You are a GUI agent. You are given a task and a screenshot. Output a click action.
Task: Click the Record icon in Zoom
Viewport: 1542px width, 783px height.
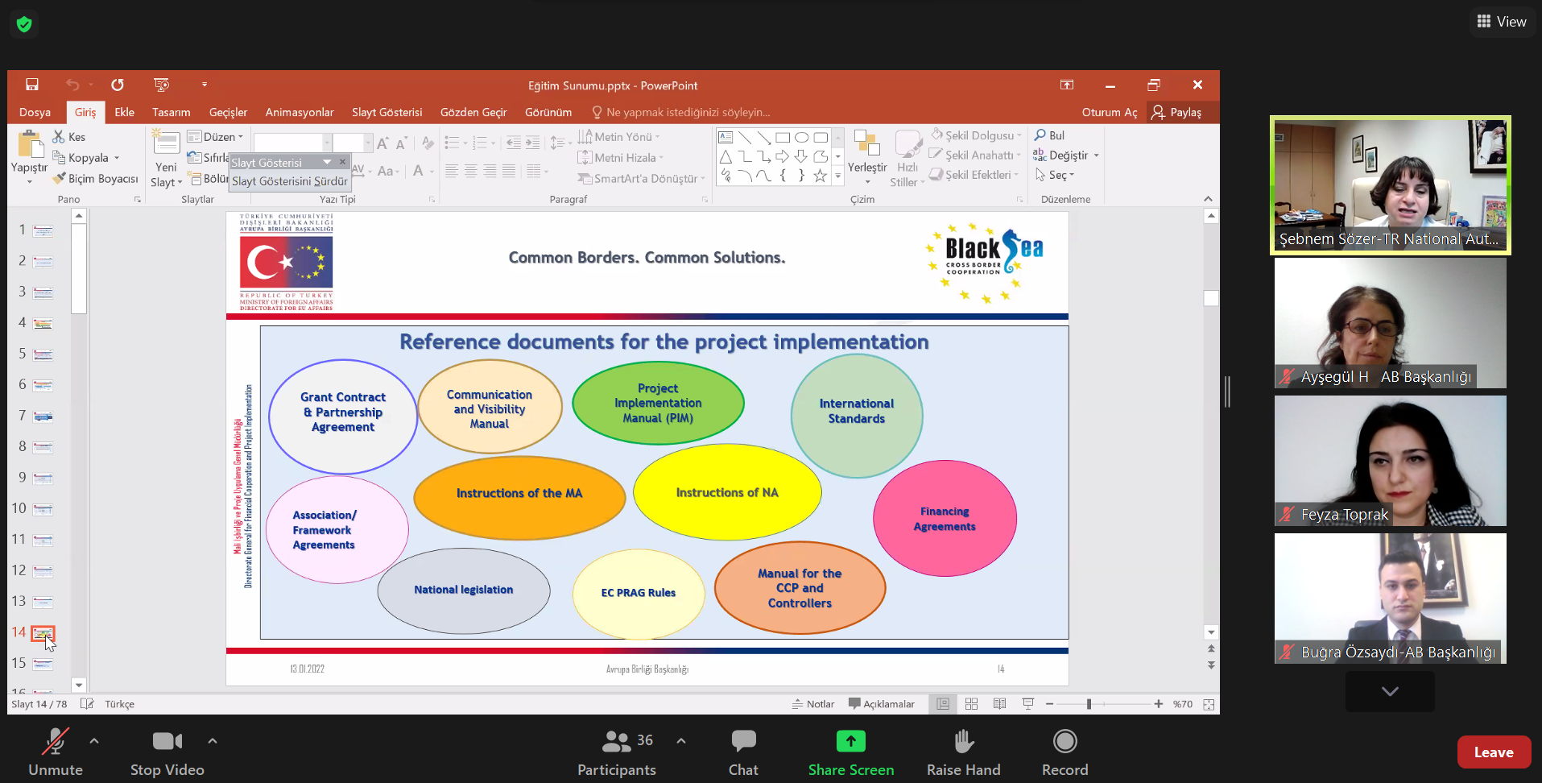pyautogui.click(x=1065, y=742)
